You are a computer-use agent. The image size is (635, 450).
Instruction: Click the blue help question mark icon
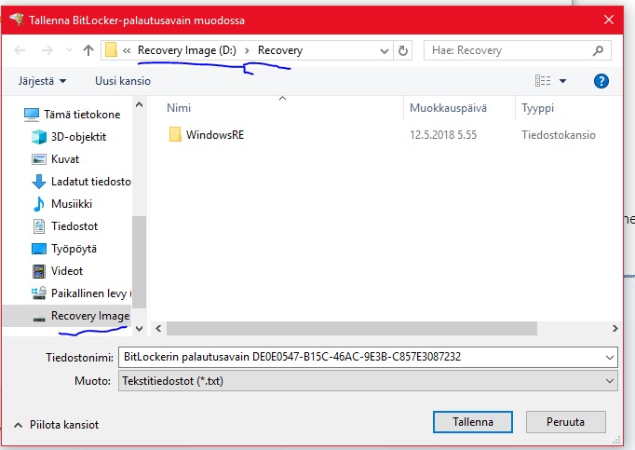click(601, 81)
